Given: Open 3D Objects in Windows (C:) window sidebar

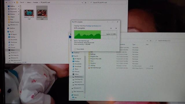Looking at the screenshot, I should point(78,59).
